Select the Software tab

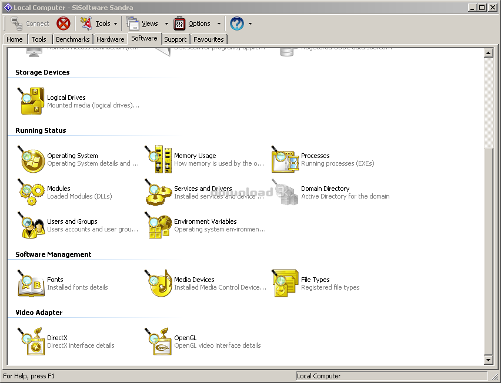coord(144,38)
